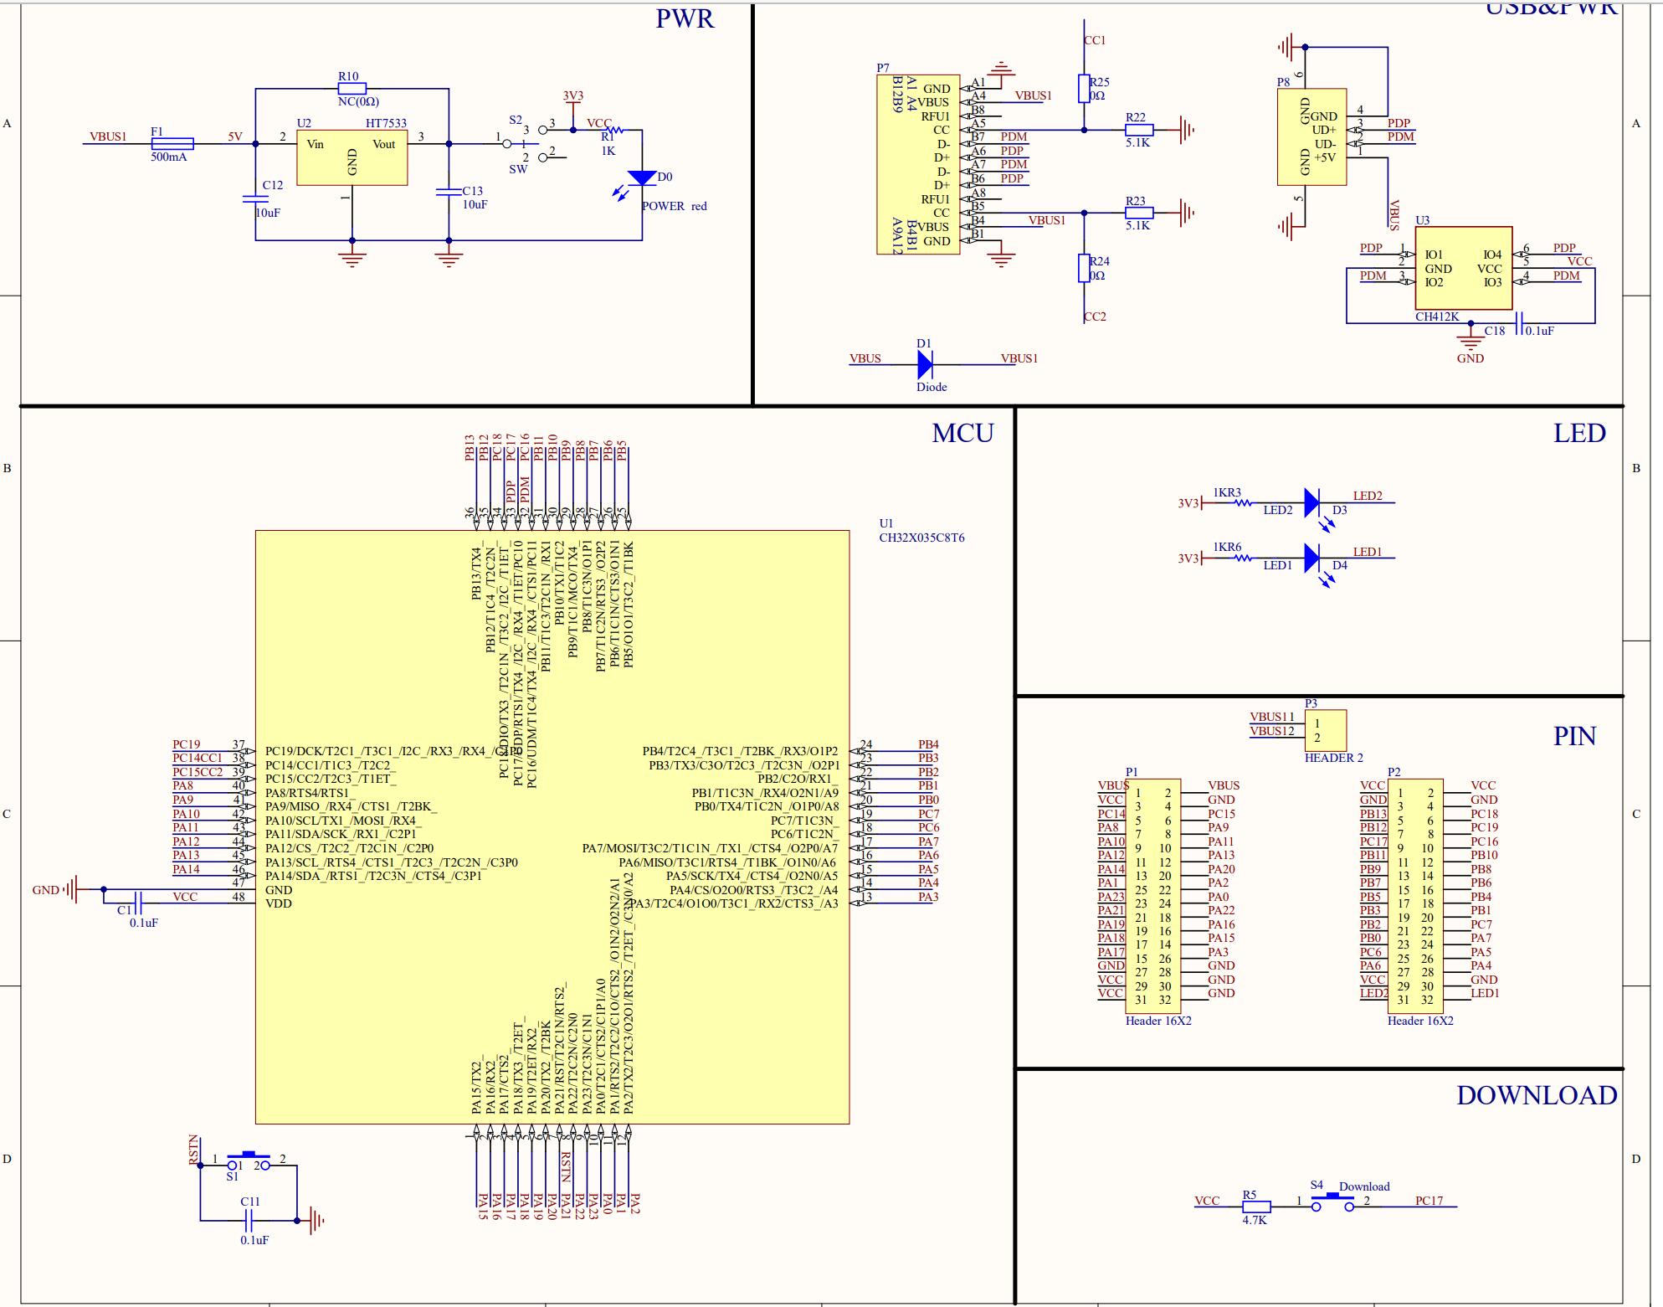Select diode D1 between VBUS and VBUS1
Image resolution: width=1663 pixels, height=1307 pixels.
[x=925, y=364]
